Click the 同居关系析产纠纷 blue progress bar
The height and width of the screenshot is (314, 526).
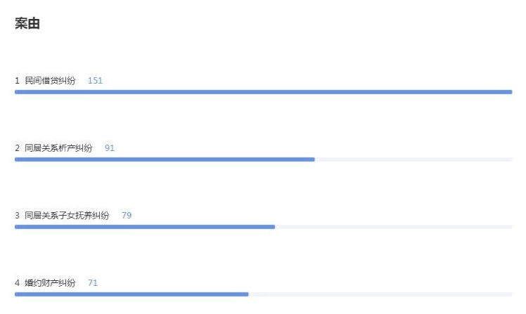coord(165,159)
